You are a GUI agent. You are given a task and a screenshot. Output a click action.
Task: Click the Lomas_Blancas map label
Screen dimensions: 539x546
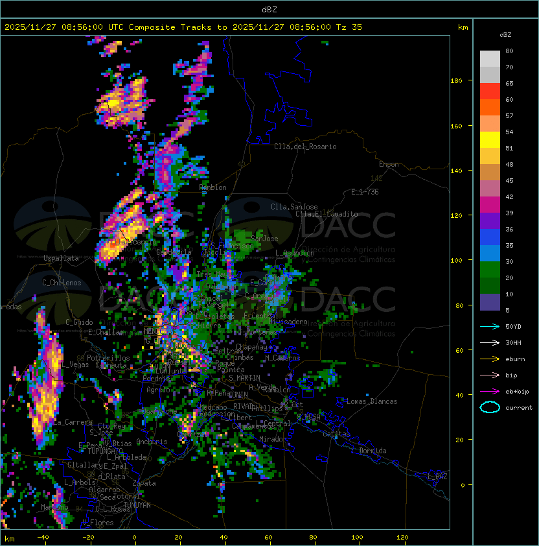click(372, 401)
